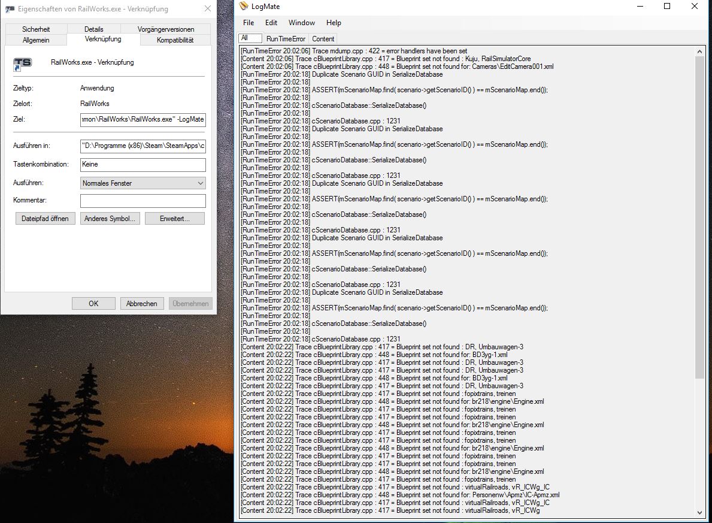
Task: Open the Sicherheit tab
Action: (x=36, y=29)
